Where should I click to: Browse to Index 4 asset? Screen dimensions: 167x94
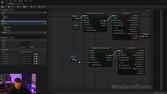(x=37, y=64)
